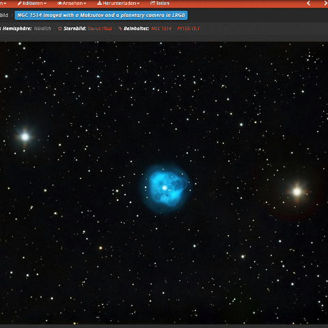The width and height of the screenshot is (328, 328).
Task: Open the NGC 1514 object link
Action: 161,29
